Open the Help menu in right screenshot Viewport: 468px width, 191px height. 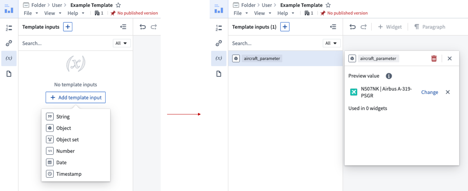point(286,13)
